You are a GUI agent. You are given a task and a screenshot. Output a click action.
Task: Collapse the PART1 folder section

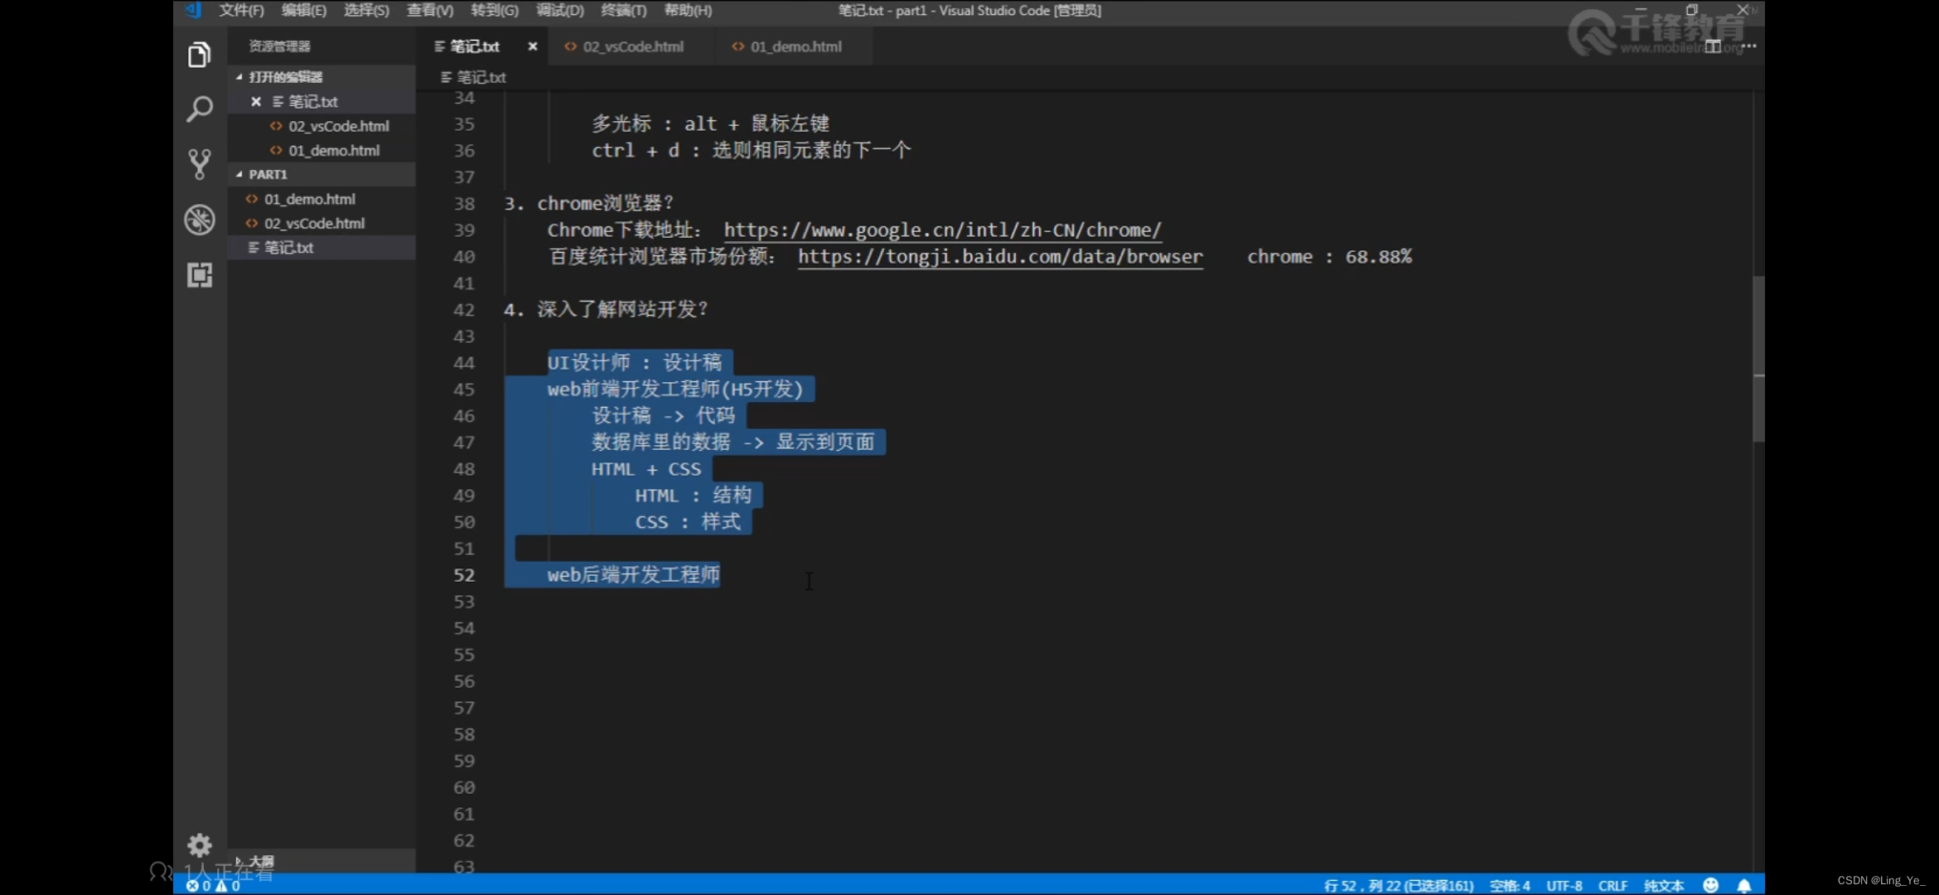(268, 175)
